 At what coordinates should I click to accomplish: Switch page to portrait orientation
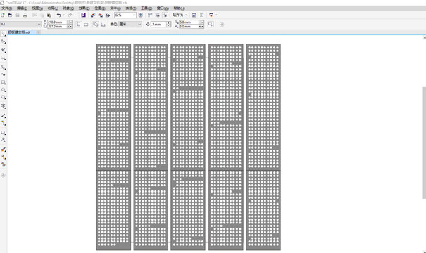tap(79, 25)
